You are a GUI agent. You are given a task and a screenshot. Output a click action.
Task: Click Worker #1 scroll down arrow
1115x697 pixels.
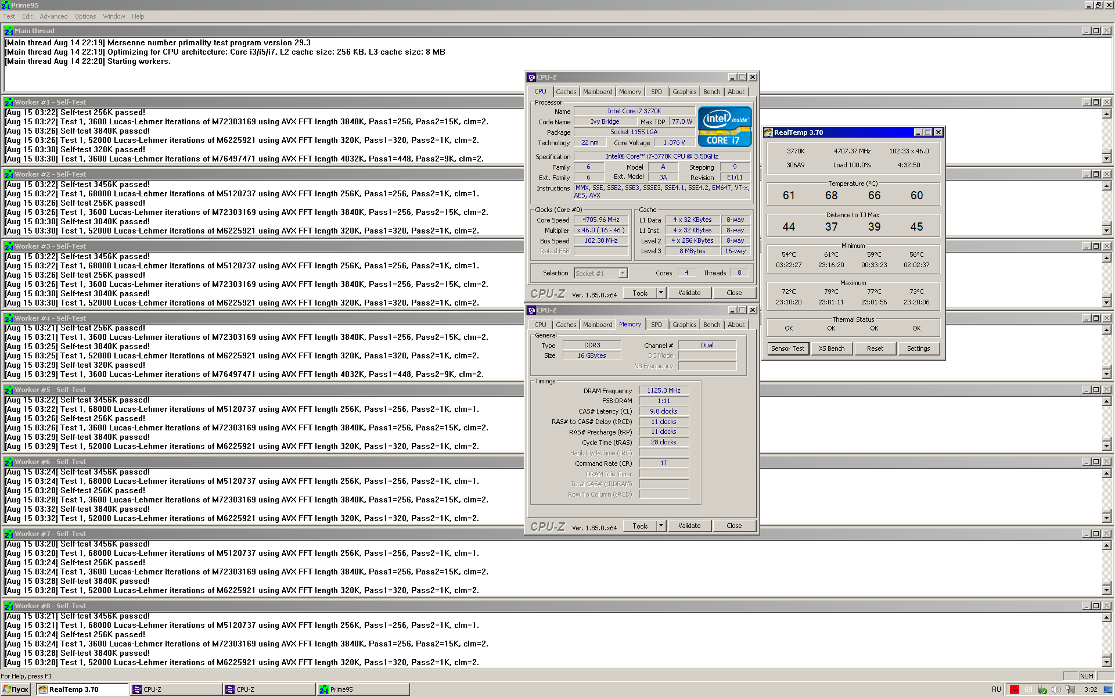coord(1106,158)
